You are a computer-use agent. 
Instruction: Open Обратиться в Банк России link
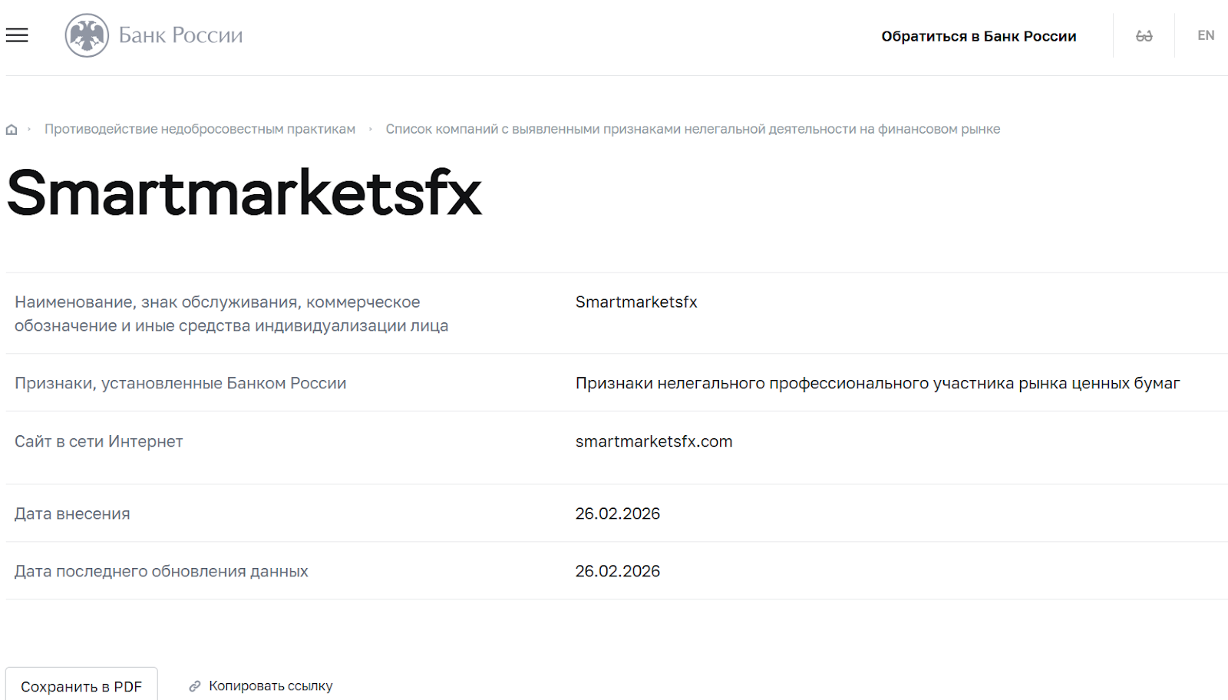point(979,36)
